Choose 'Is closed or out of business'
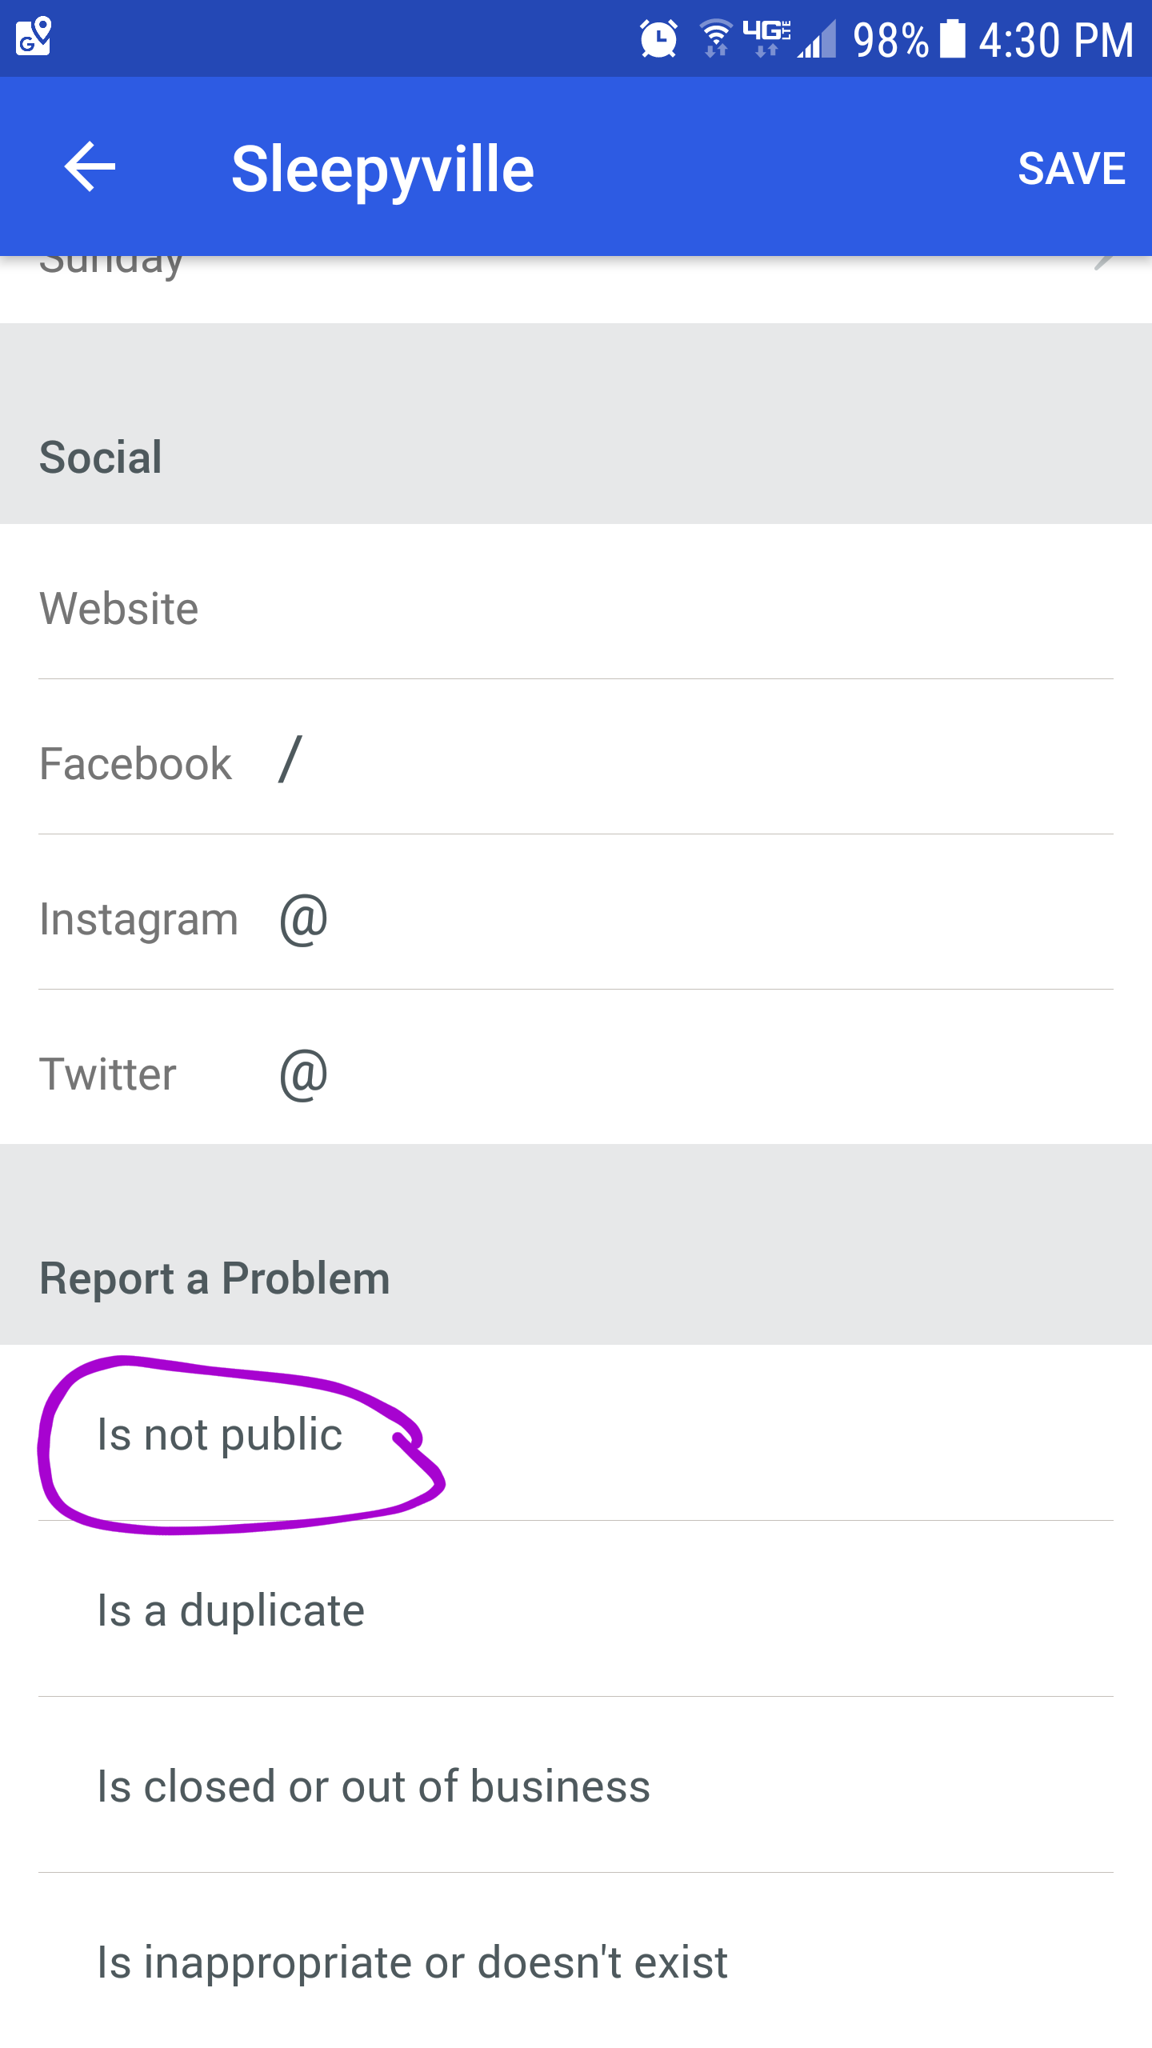 point(576,1785)
